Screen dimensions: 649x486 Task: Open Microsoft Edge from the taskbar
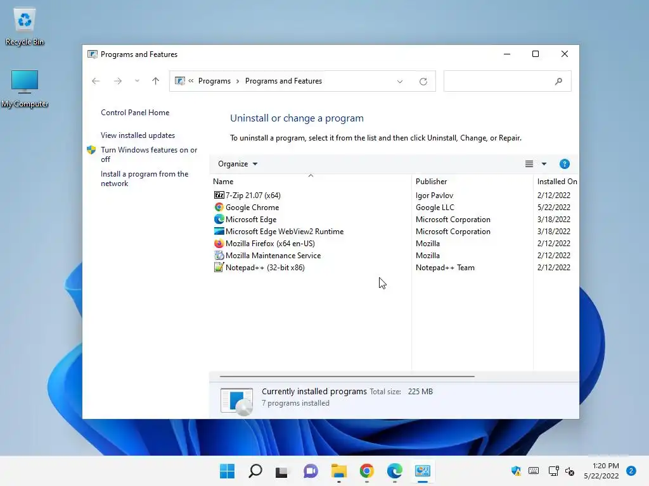click(394, 471)
